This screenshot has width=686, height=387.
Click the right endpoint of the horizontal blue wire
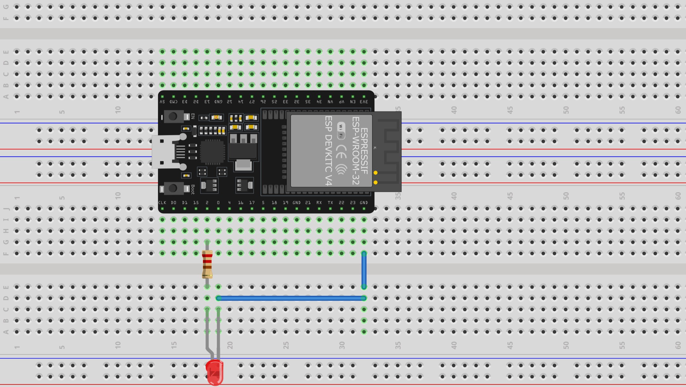364,298
